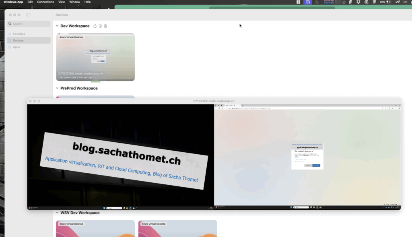
Task: Open the Connections menu
Action: pos(45,2)
